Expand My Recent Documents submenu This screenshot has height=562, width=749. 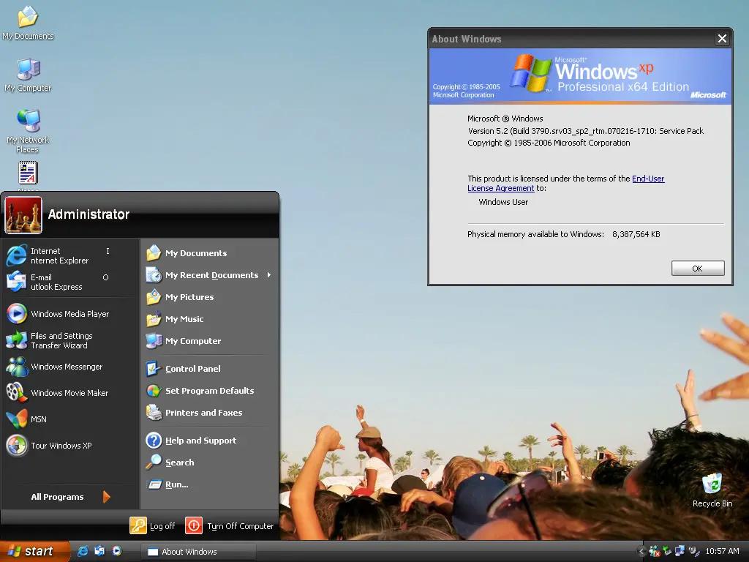[x=209, y=275]
